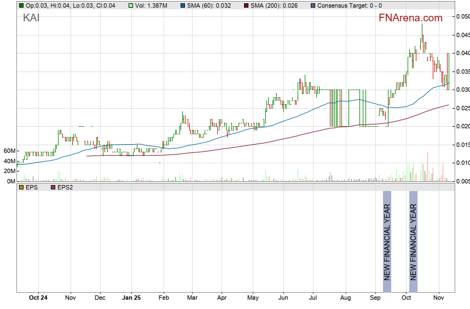Click the 'Jan 25' date axis label
Viewport: 470px width, 309px height.
point(131,298)
